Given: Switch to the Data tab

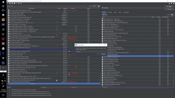Looking at the screenshot, I should (x=115, y=12).
